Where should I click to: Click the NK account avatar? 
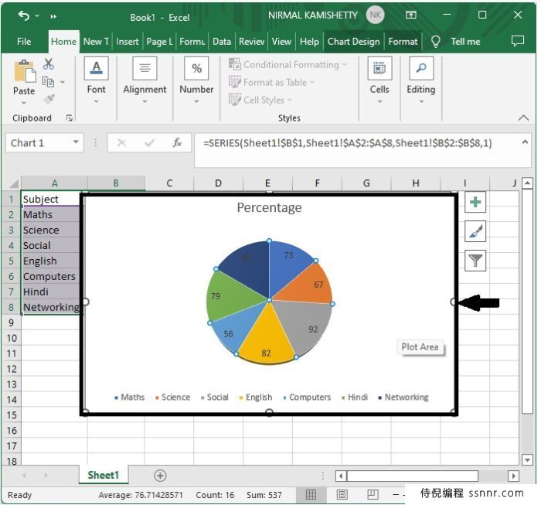point(375,15)
